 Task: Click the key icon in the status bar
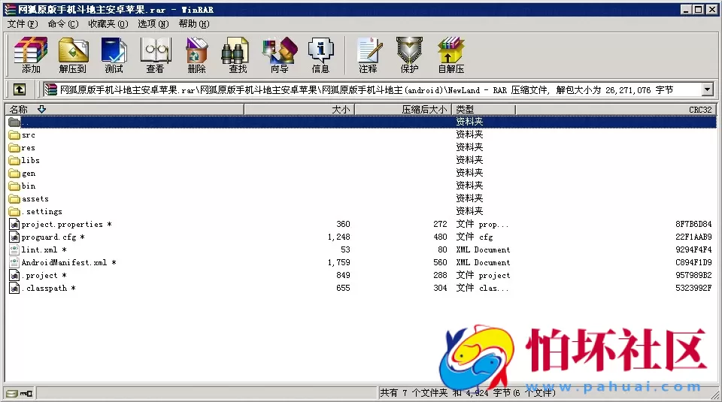pos(26,393)
